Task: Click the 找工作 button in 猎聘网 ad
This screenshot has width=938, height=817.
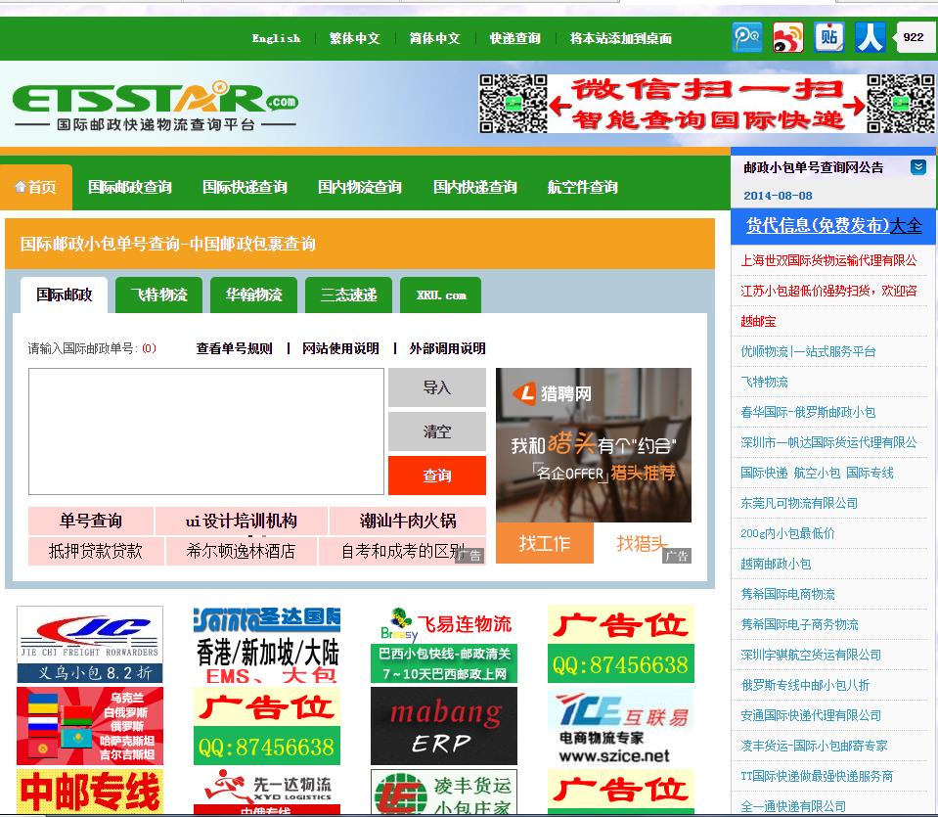Action: (545, 543)
